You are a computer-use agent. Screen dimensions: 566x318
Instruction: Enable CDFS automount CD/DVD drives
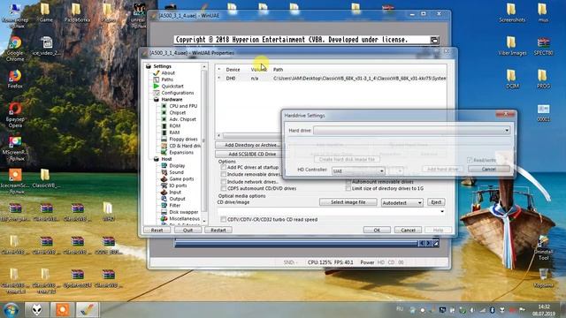pos(224,188)
